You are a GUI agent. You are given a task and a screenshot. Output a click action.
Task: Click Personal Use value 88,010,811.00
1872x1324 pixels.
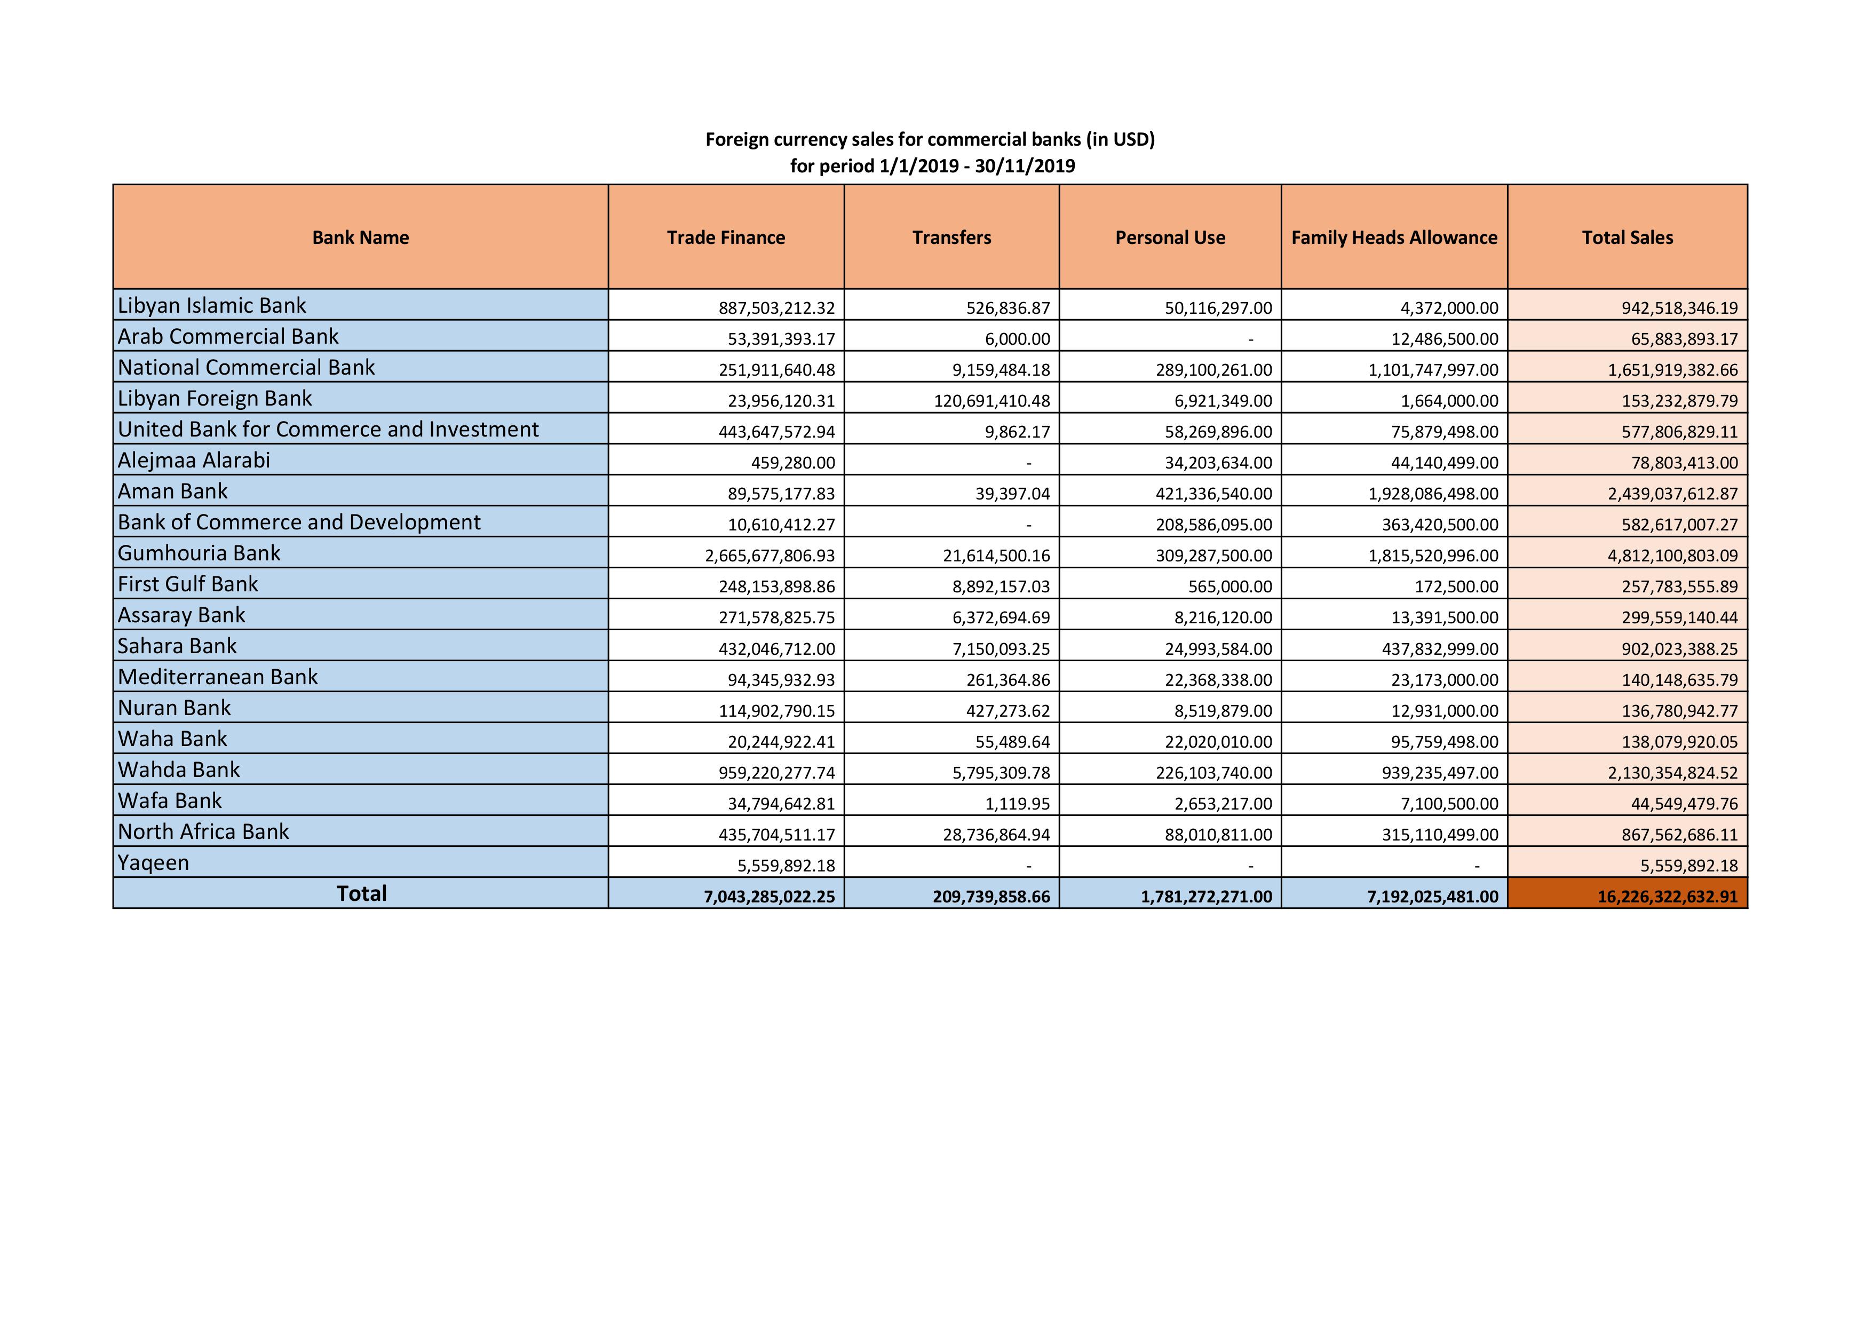(x=1218, y=835)
